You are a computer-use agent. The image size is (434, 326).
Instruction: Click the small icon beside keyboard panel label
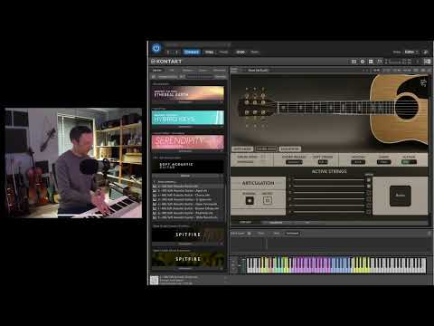pyautogui.click(x=250, y=234)
